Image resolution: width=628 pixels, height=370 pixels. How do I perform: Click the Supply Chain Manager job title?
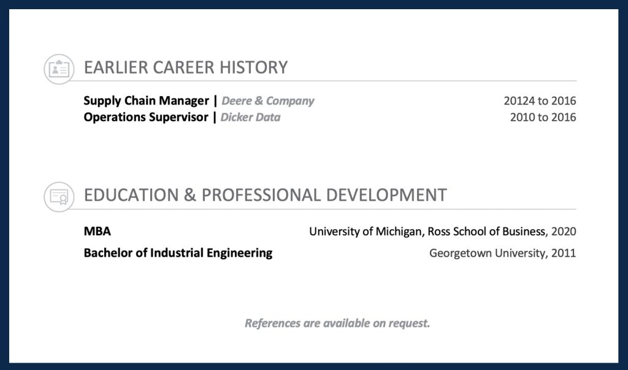click(146, 101)
